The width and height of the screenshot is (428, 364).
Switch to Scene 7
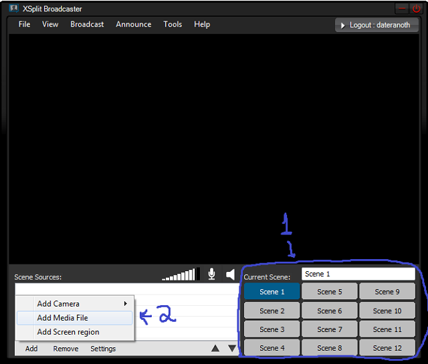pyautogui.click(x=330, y=329)
